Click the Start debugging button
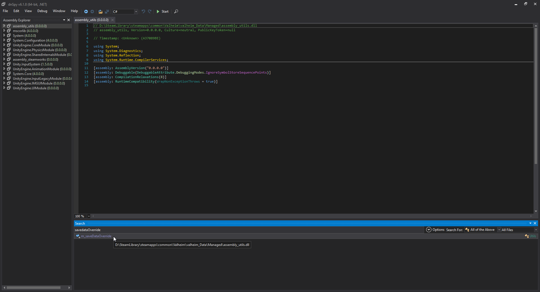The height and width of the screenshot is (292, 540). tap(163, 12)
